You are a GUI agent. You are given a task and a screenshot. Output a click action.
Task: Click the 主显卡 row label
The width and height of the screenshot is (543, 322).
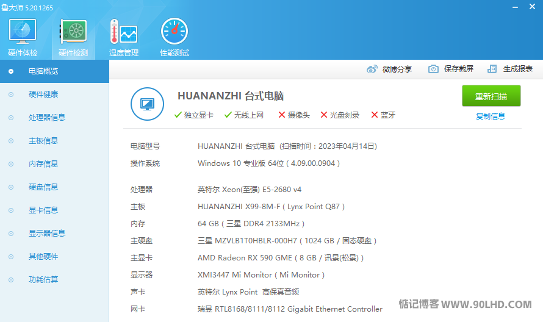click(x=142, y=257)
